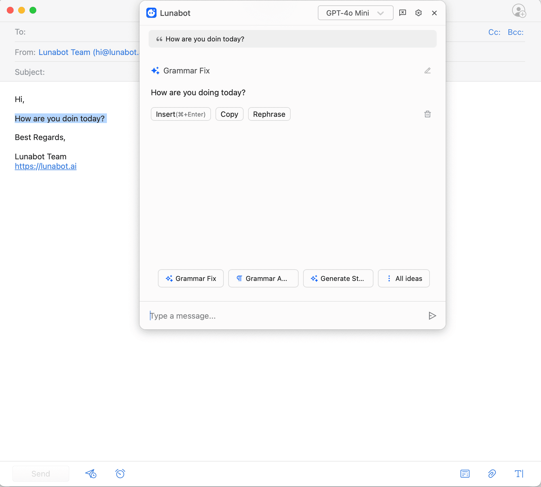This screenshot has height=487, width=541.
Task: Click the Rephrase button
Action: 269,114
